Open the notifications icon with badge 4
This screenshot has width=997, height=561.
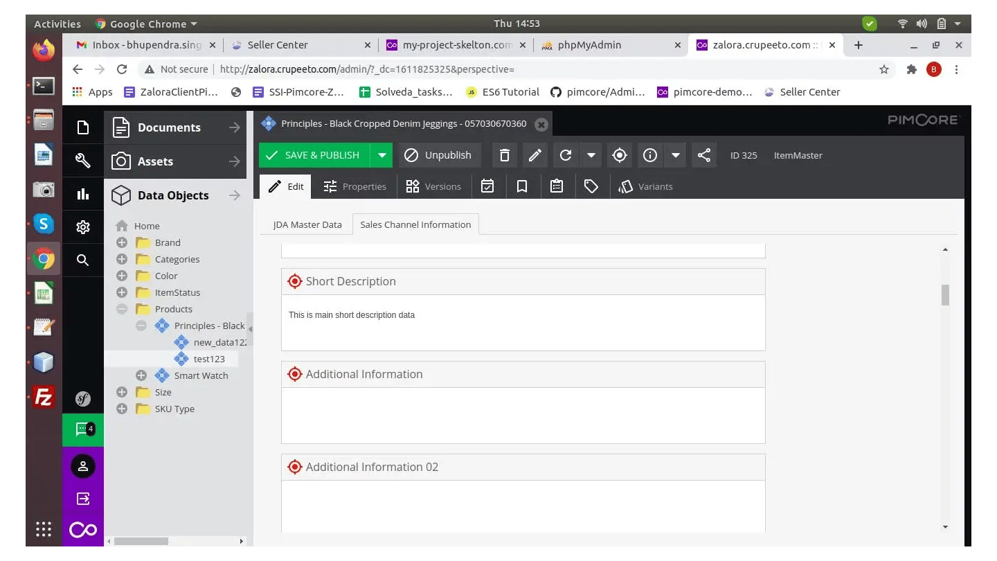tap(83, 429)
